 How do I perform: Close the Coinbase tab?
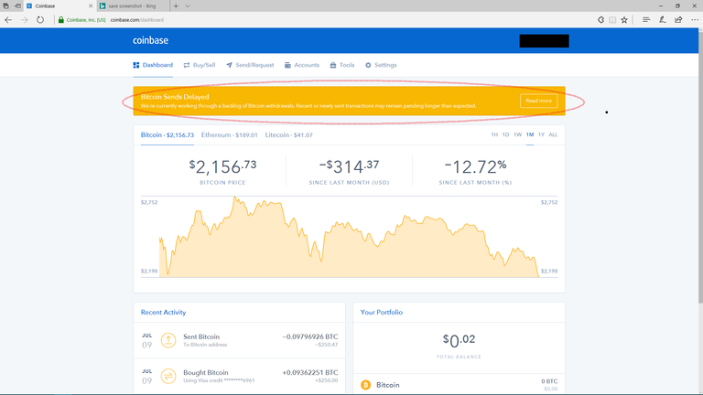coord(90,5)
